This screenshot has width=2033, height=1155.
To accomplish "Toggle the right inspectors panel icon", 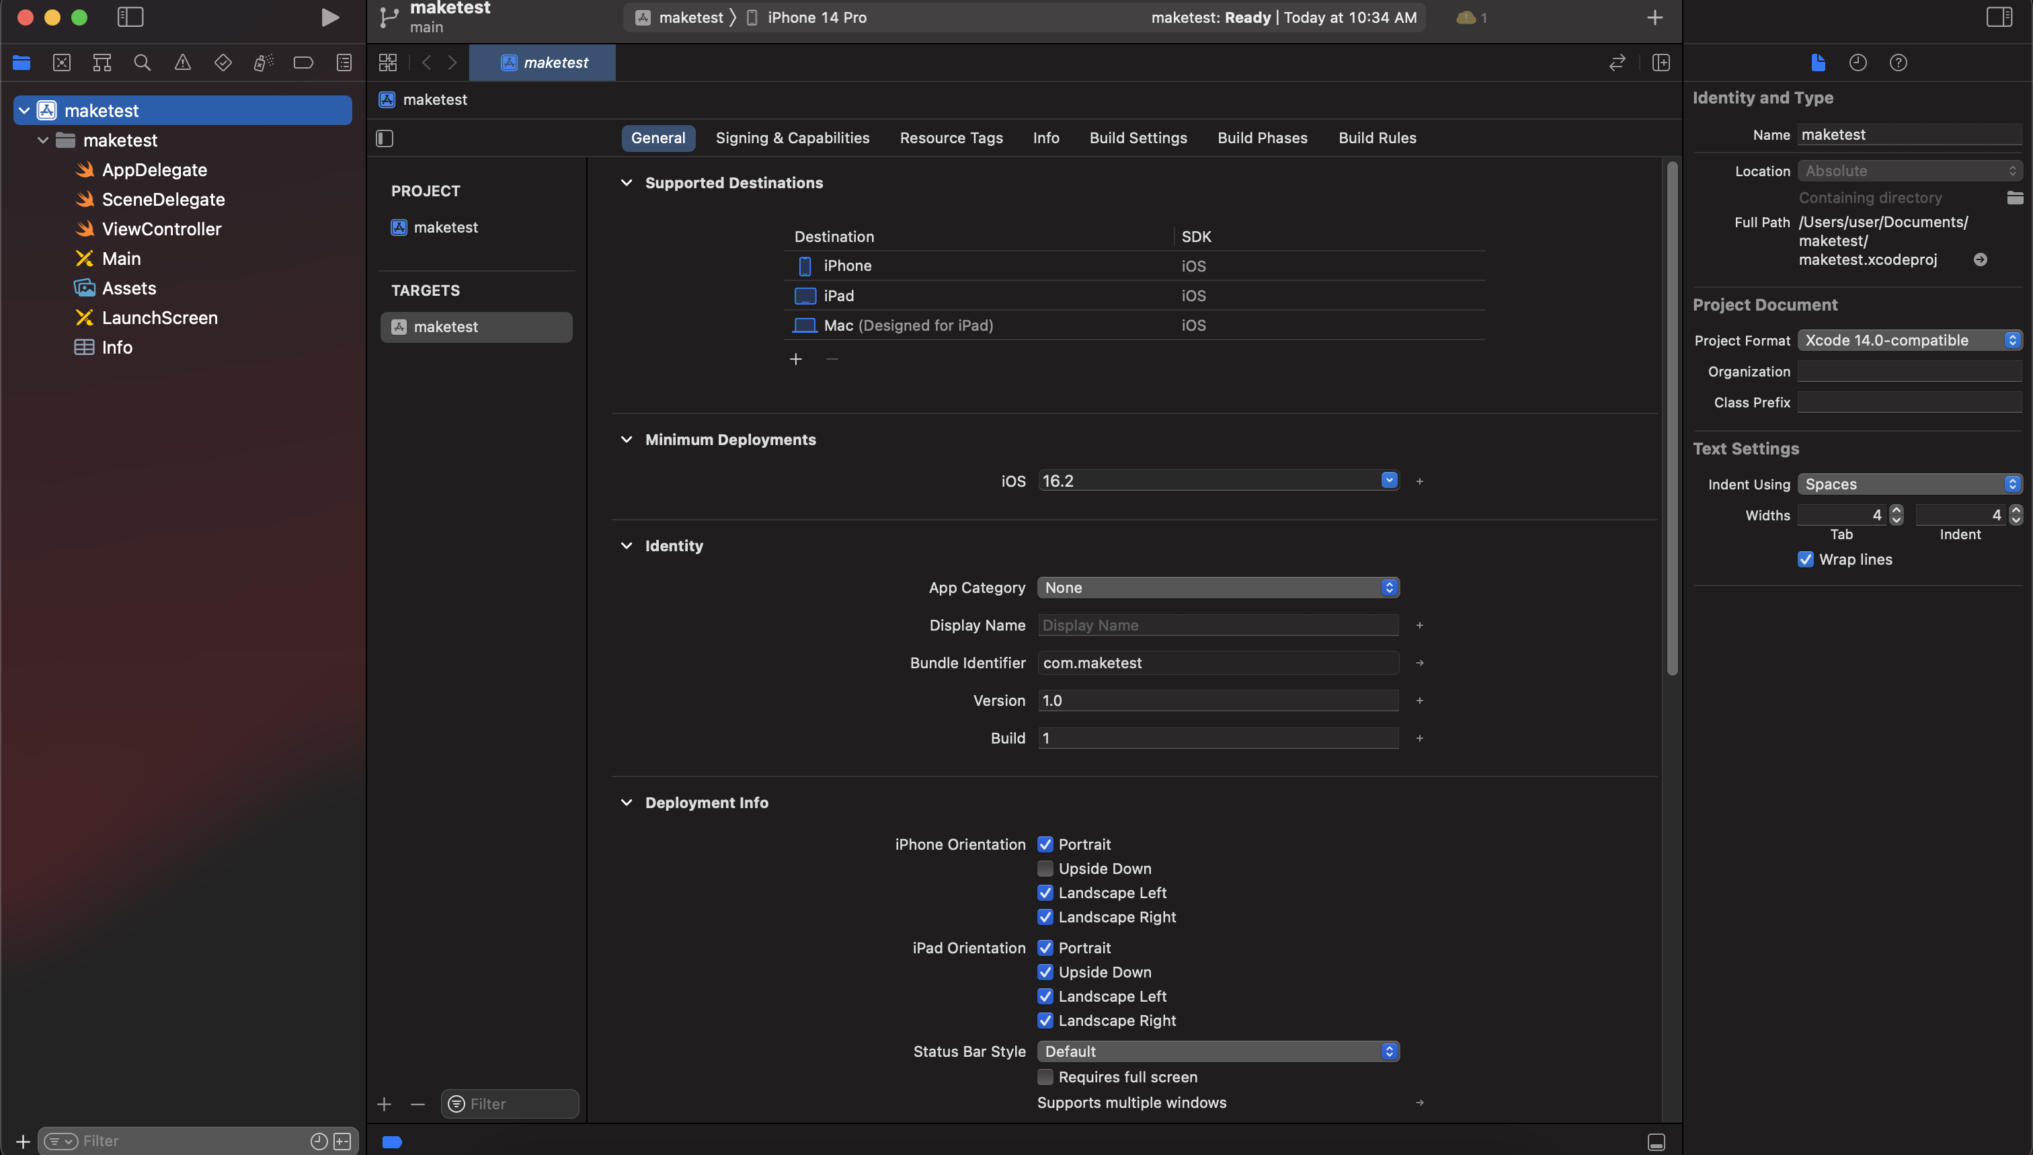I will (x=1999, y=17).
